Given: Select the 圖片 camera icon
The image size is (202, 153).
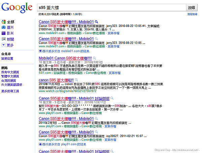Looking at the screenshot, I should pos(3,27).
